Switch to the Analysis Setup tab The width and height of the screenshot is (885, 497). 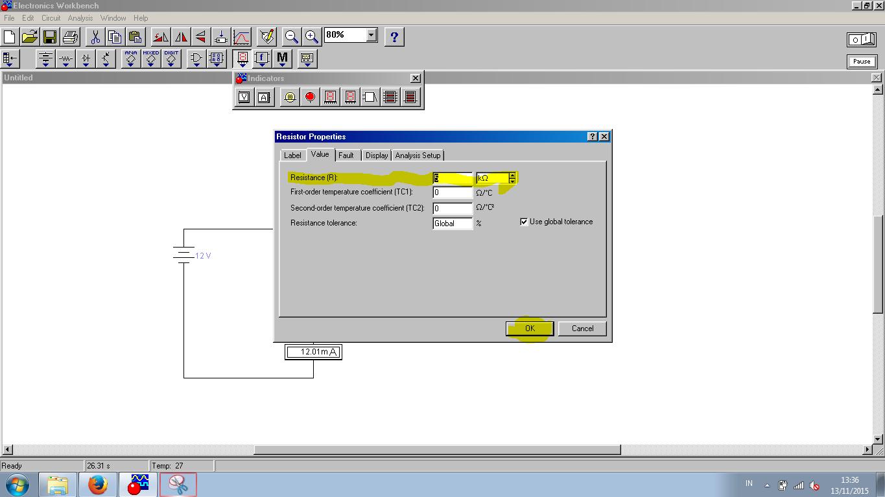(418, 156)
